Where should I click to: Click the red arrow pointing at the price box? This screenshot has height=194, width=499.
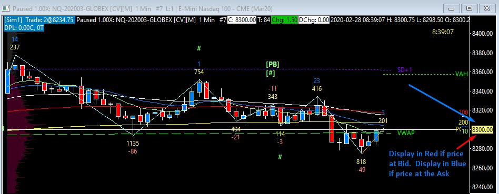click(467, 142)
